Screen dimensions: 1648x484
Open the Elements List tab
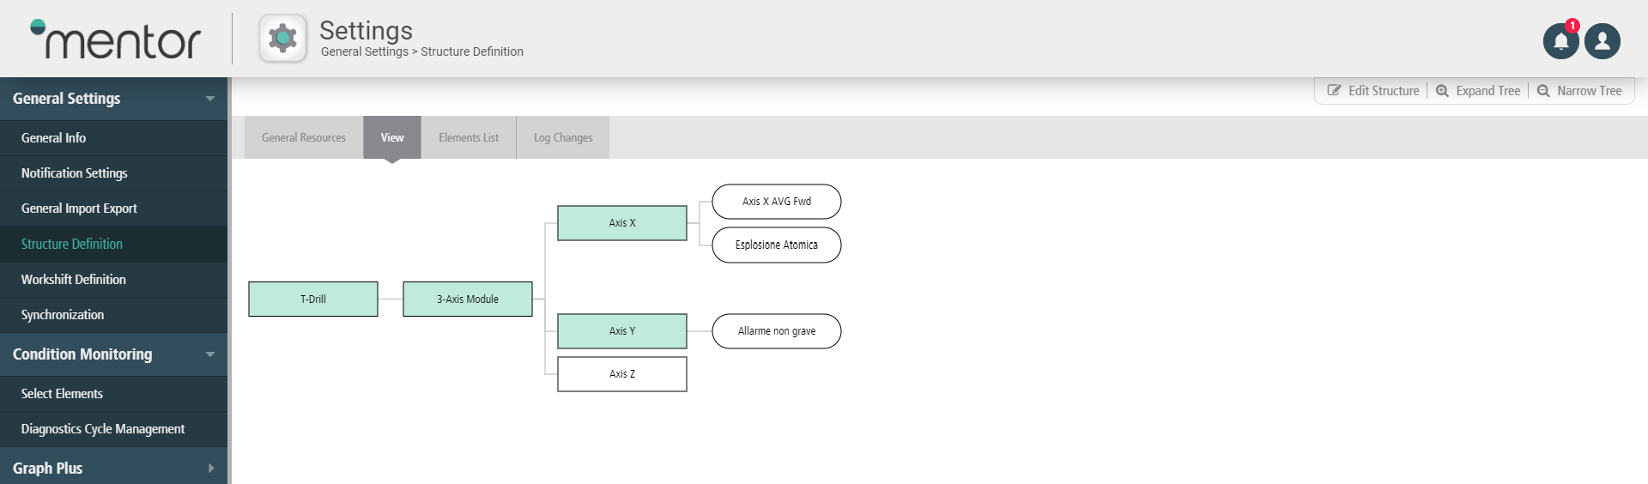pos(469,137)
